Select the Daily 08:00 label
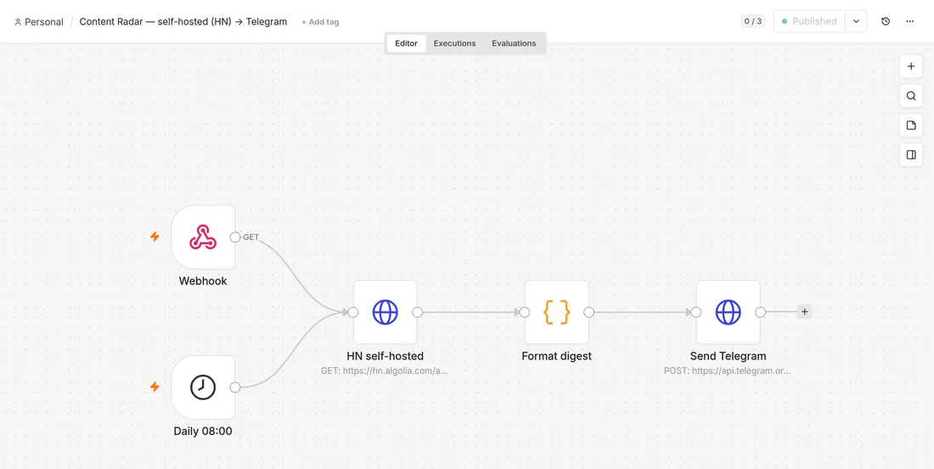This screenshot has width=934, height=469. 203,431
